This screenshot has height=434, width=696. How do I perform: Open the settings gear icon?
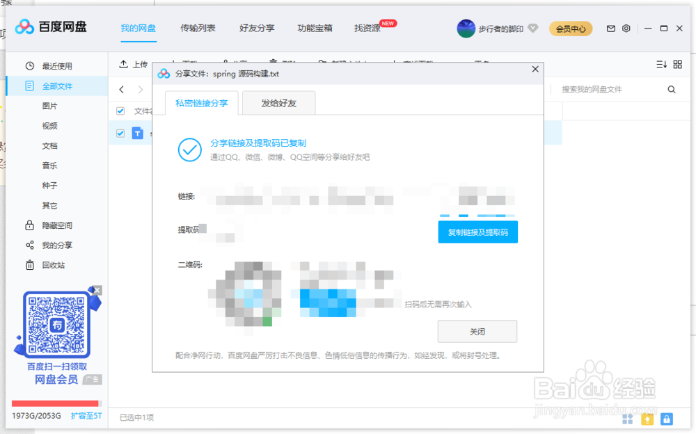tap(626, 29)
